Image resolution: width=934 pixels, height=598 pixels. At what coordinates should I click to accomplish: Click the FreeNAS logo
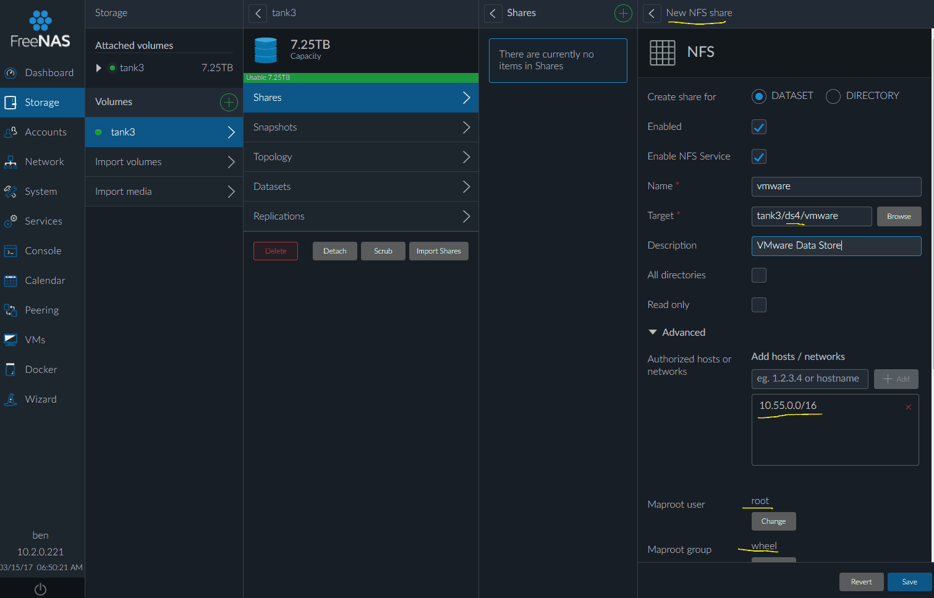(x=41, y=30)
